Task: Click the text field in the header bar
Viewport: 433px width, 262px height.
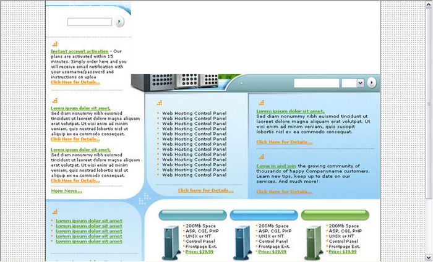Action: coord(316,83)
